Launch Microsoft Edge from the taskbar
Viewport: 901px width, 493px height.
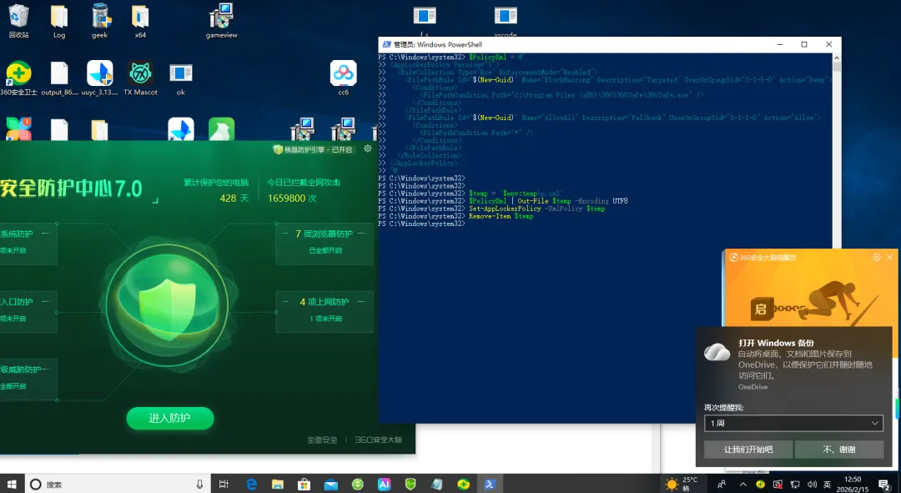click(251, 485)
